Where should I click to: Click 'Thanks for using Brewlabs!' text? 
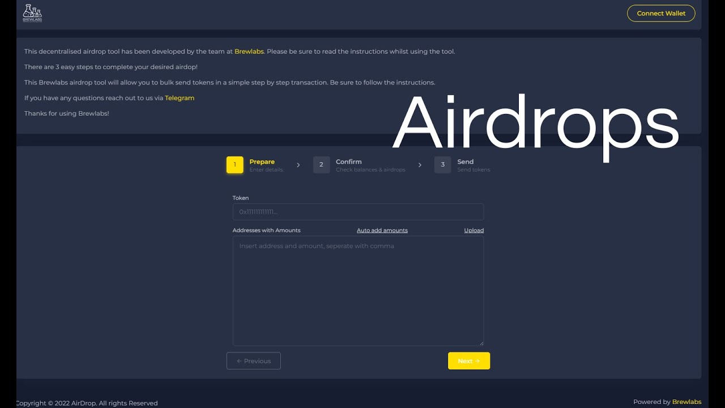67,113
